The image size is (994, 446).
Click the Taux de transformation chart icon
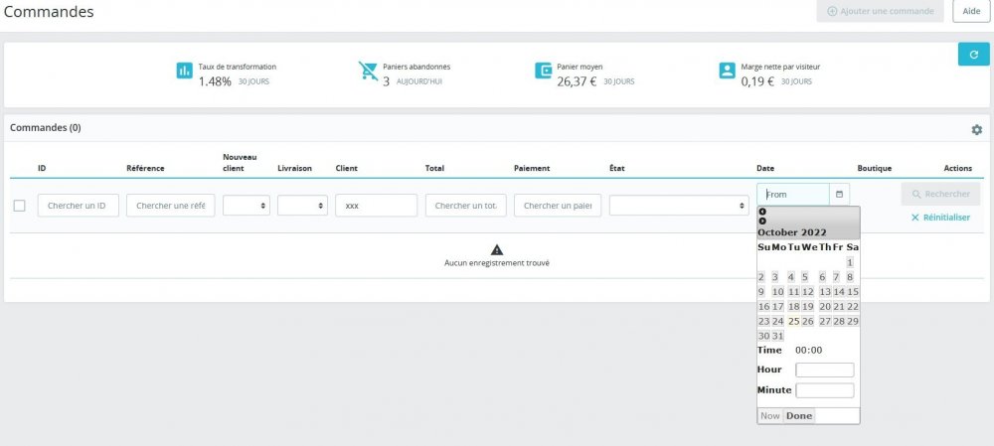click(185, 71)
